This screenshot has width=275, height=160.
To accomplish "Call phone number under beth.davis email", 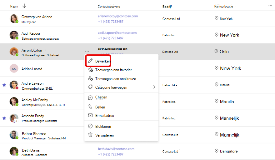I will click(x=111, y=154).
